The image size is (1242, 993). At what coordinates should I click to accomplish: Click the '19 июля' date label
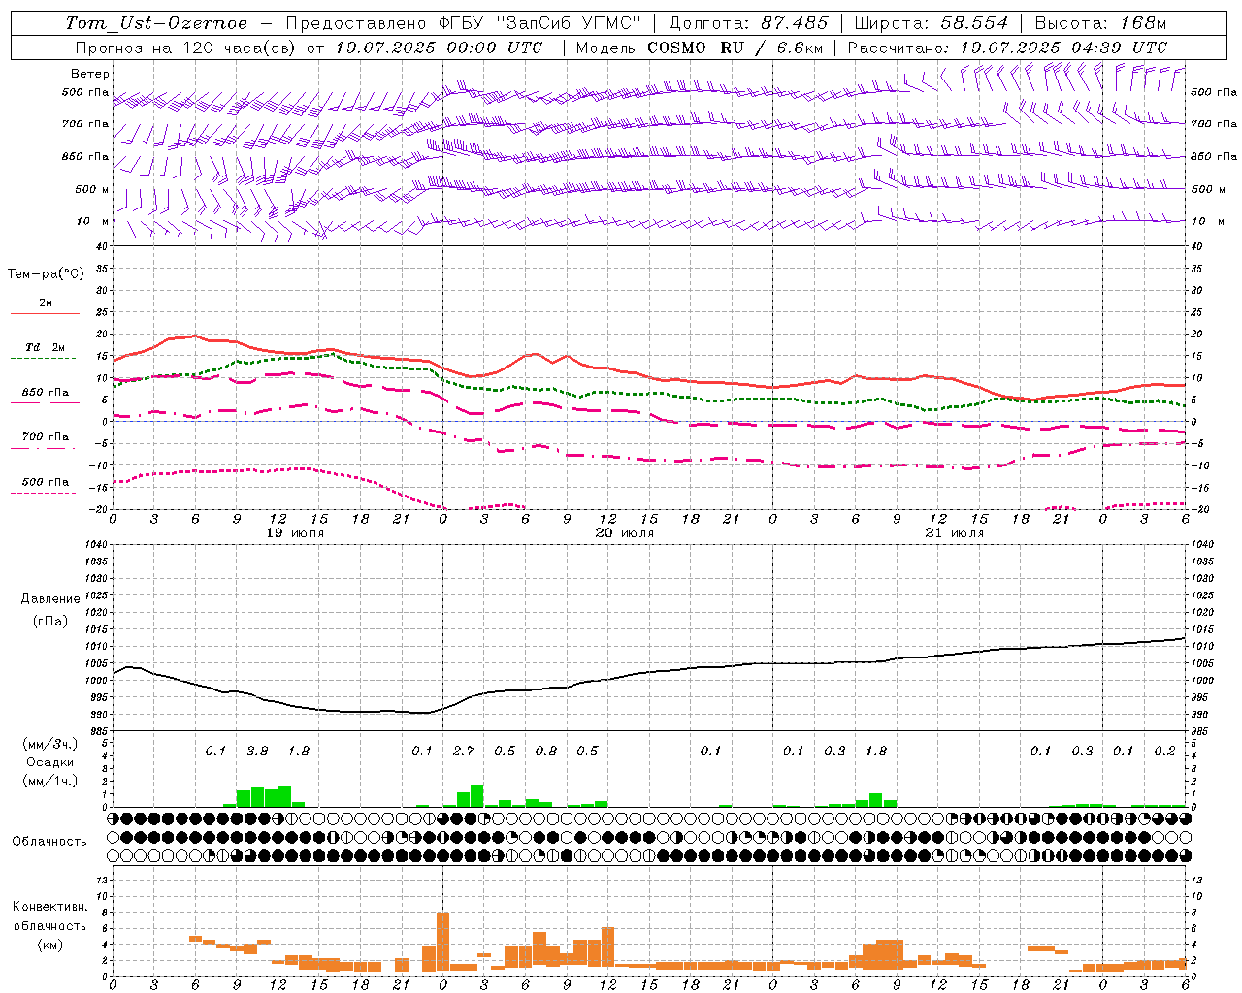[295, 533]
